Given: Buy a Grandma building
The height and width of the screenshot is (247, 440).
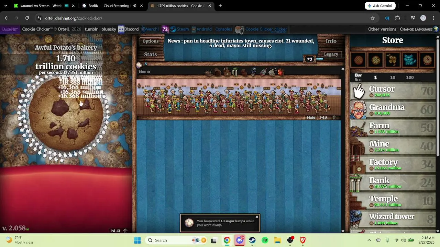Looking at the screenshot, I should point(393,109).
